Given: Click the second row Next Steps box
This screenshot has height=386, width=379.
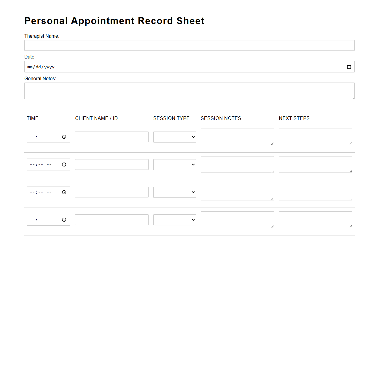Looking at the screenshot, I should pyautogui.click(x=315, y=164).
